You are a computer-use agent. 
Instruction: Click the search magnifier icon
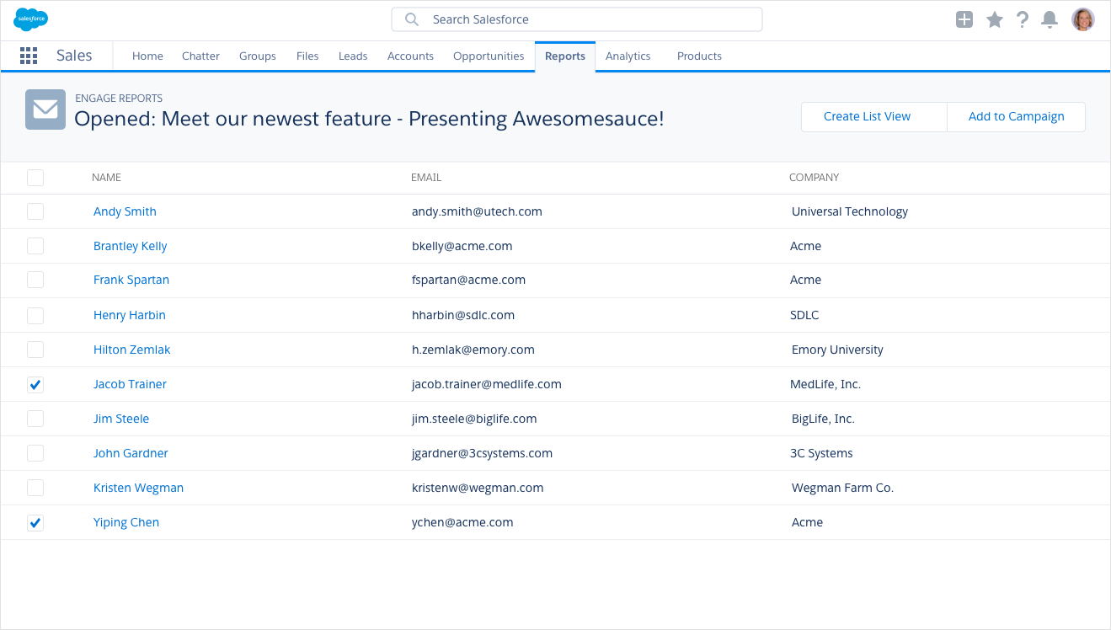pos(412,19)
